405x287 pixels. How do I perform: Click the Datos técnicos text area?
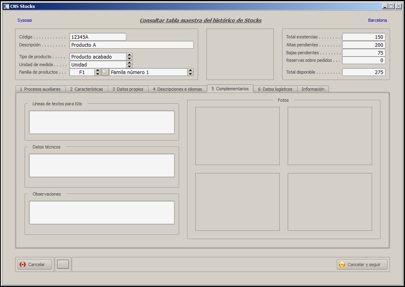point(102,165)
